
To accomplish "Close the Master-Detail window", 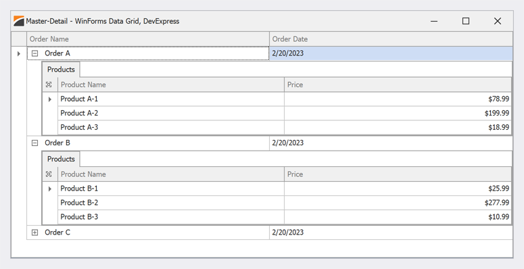I will click(498, 21).
